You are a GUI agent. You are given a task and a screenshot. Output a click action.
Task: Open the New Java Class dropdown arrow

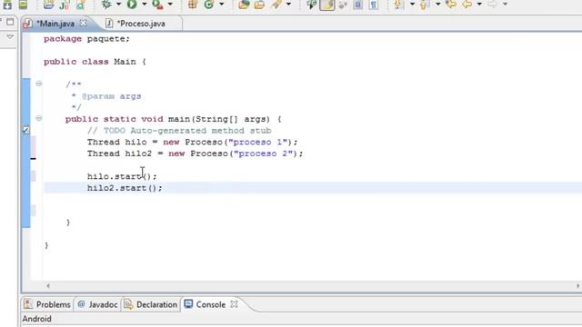[221, 4]
